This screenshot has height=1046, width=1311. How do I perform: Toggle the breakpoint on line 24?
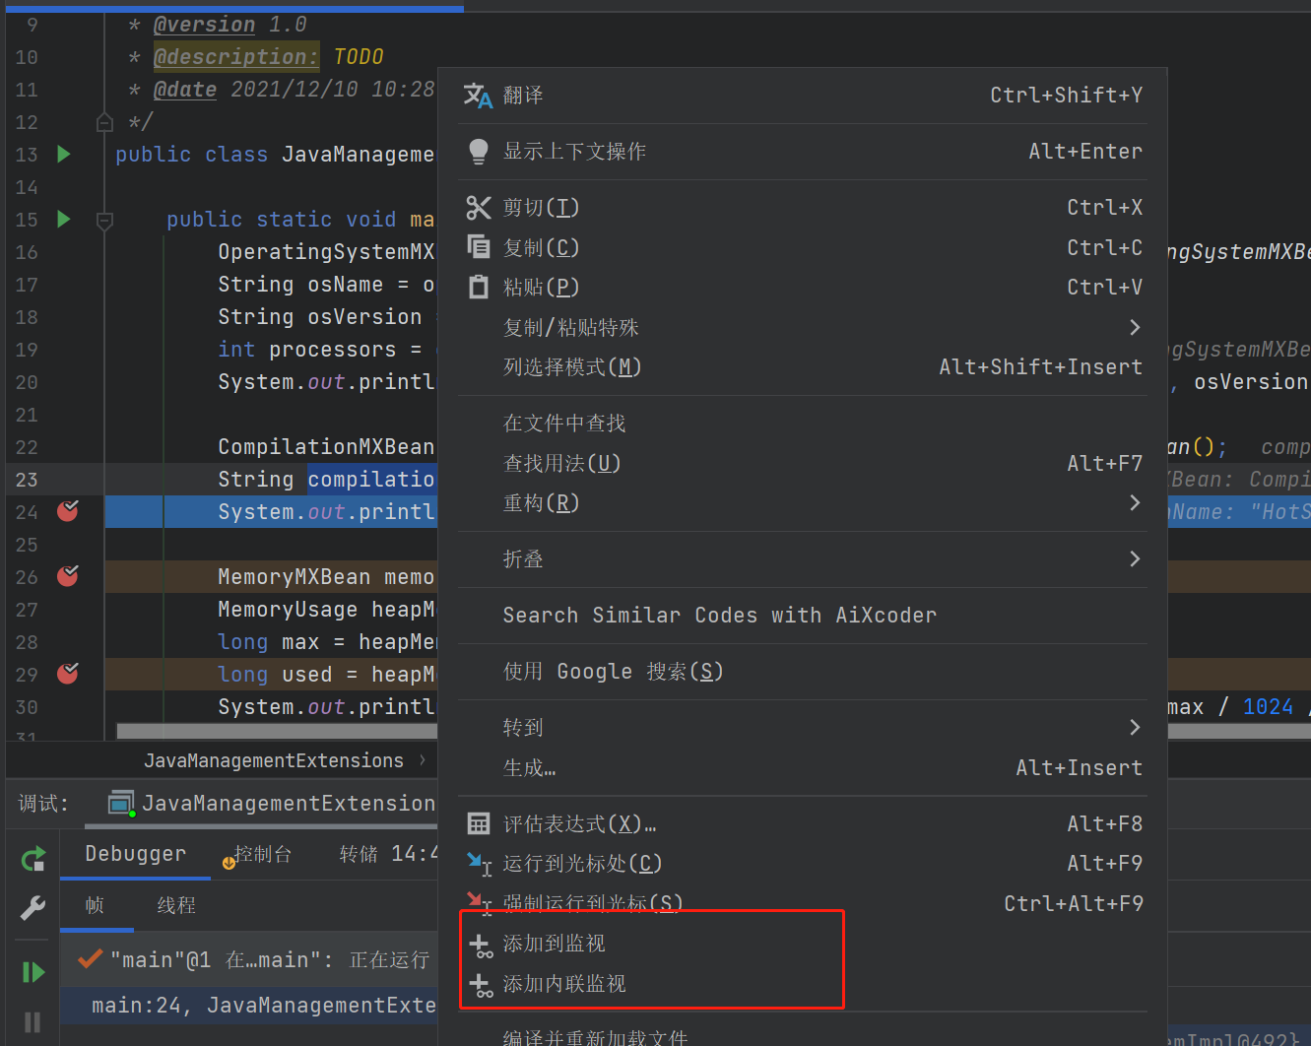tap(68, 511)
